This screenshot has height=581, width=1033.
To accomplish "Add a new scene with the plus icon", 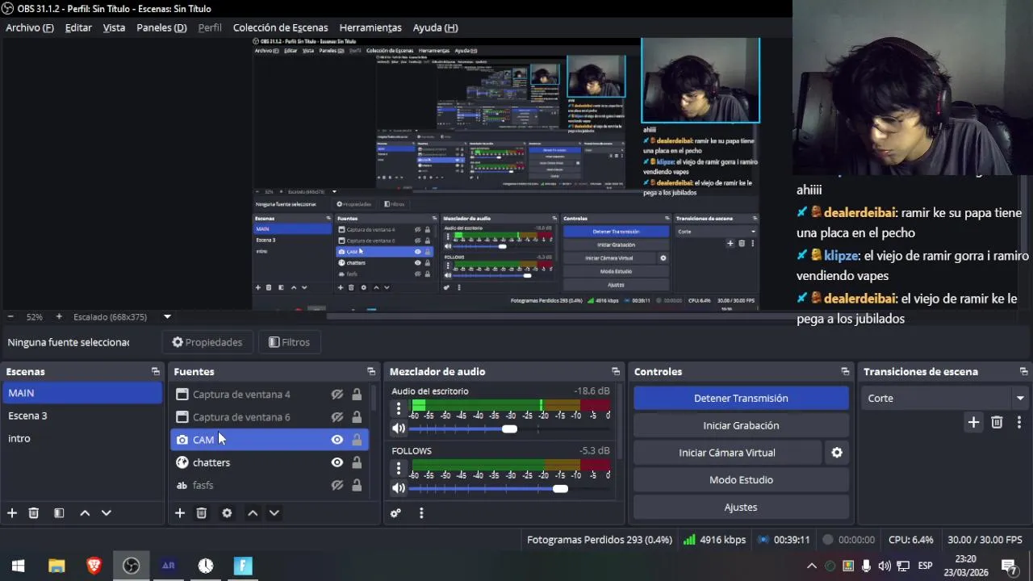I will click(12, 512).
